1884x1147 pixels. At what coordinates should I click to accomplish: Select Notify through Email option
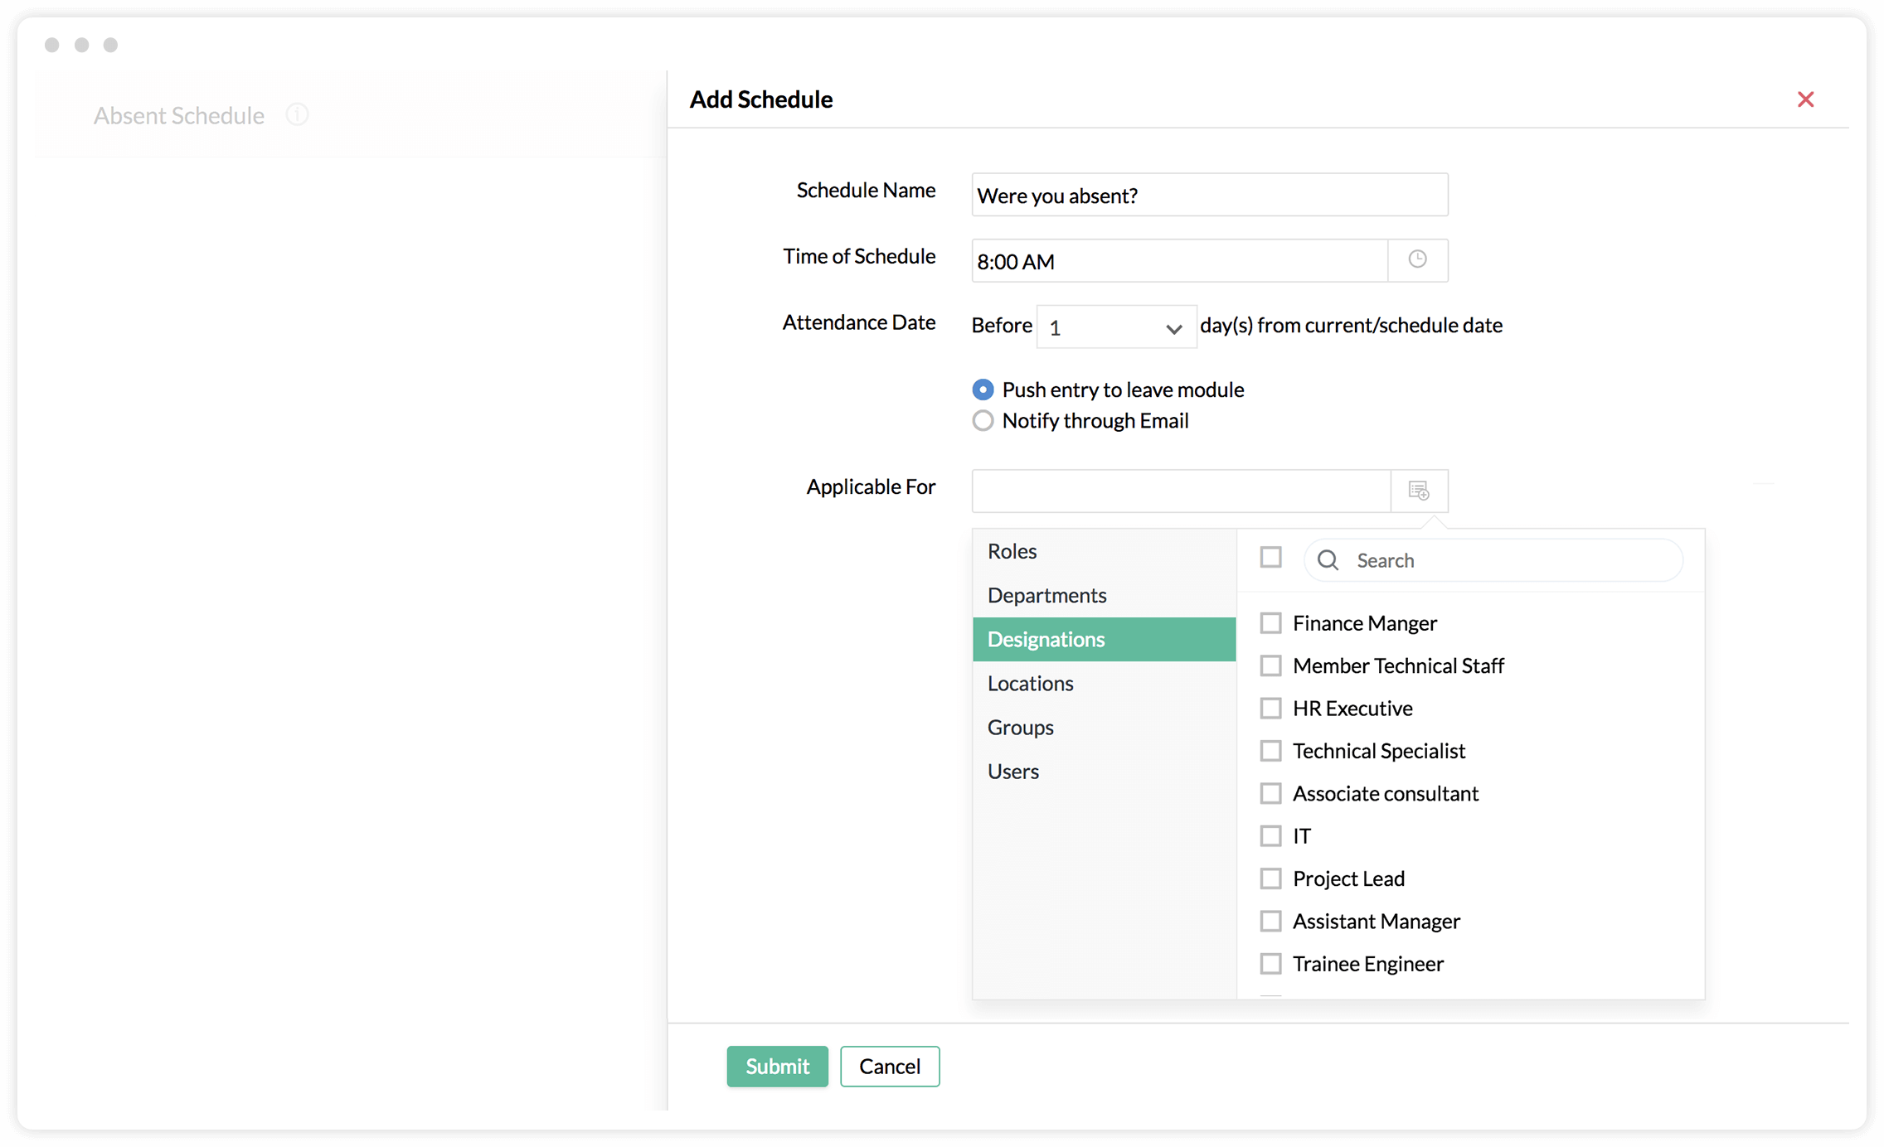pos(983,421)
